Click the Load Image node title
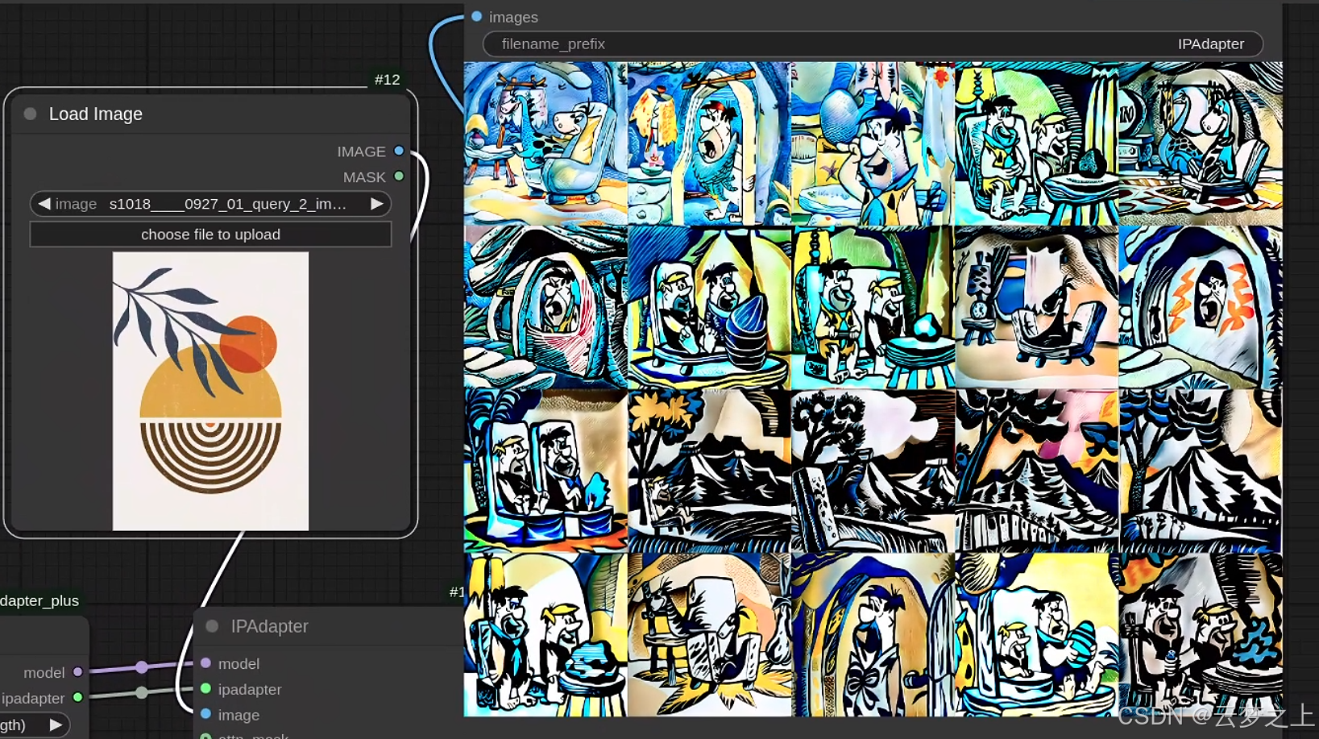Screen dimensions: 1319x739 [x=96, y=114]
